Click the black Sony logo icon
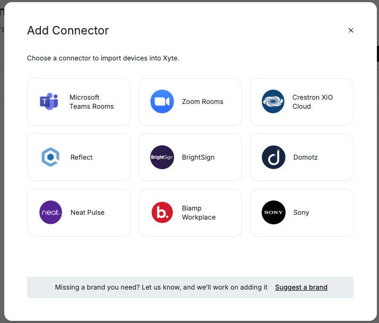This screenshot has height=323, width=379. (x=273, y=212)
